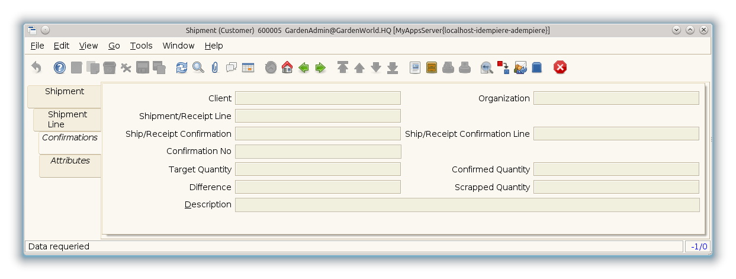Click the green back arrow icon
736x279 pixels.
pyautogui.click(x=304, y=68)
